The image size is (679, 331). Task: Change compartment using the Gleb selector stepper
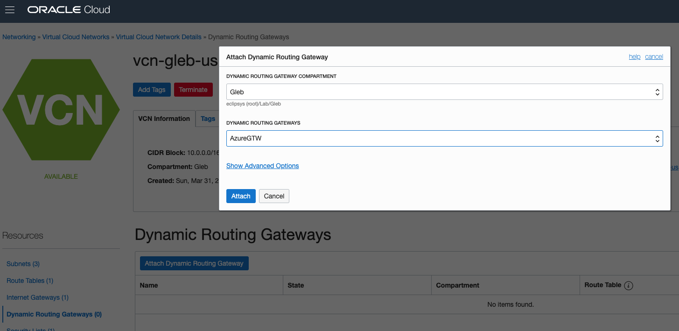[658, 92]
